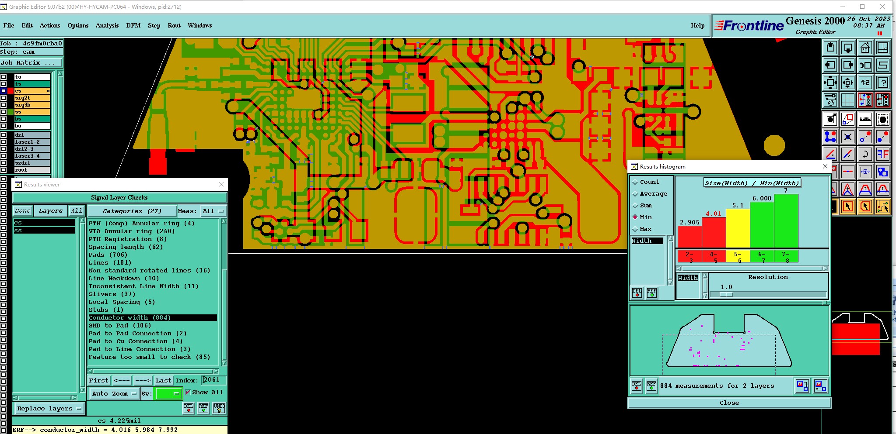Click the histogram horizontal scrollbar

pyautogui.click(x=752, y=269)
